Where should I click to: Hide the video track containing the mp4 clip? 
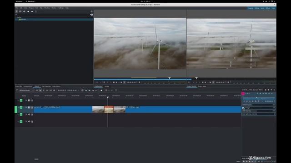(29, 107)
